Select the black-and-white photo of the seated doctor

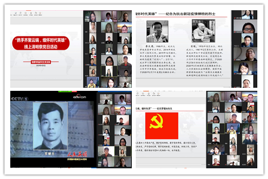click(x=203, y=31)
